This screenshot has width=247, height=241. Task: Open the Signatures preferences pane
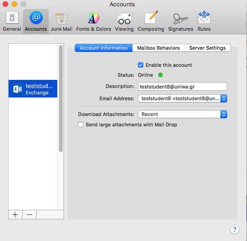click(x=181, y=21)
